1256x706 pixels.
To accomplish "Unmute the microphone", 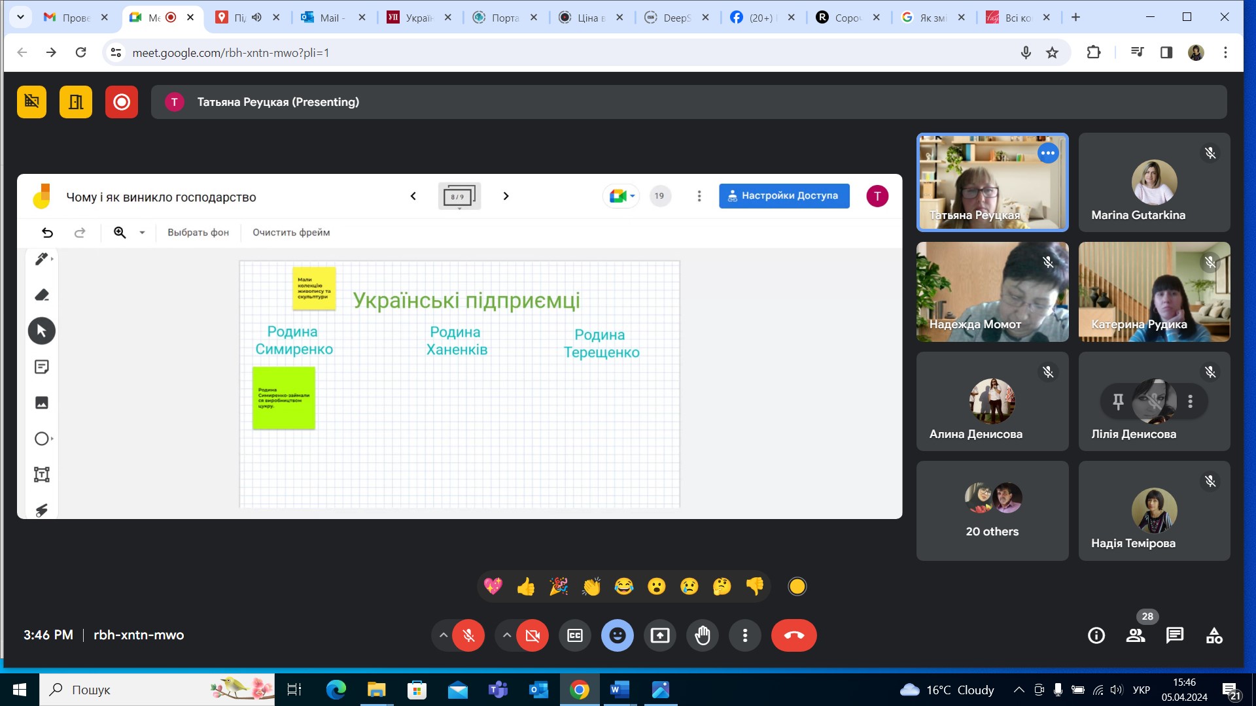I will [x=468, y=635].
